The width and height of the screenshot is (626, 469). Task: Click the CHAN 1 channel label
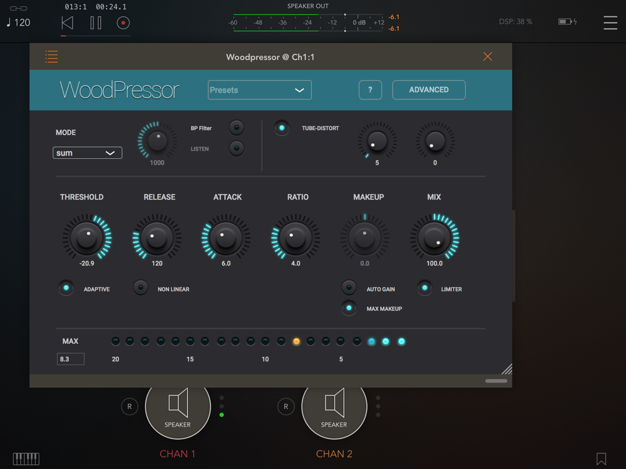click(x=177, y=454)
